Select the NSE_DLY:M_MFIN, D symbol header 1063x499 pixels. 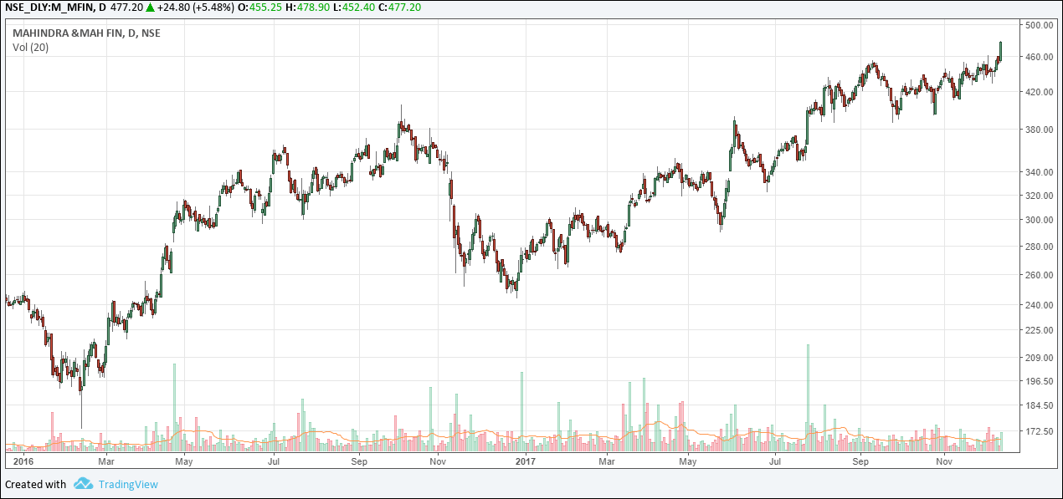coord(56,8)
